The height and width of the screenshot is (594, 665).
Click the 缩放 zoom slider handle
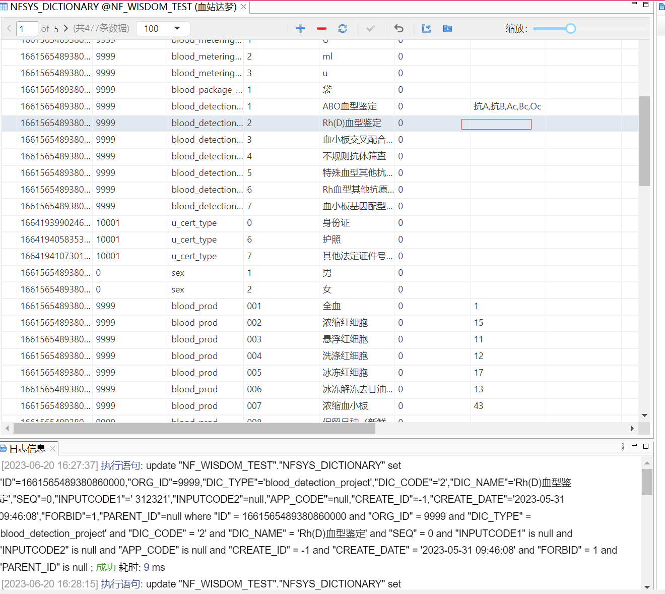point(571,29)
